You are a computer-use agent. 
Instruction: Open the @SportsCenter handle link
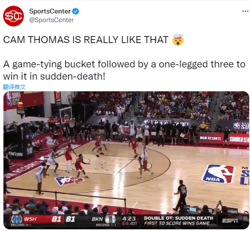point(51,20)
